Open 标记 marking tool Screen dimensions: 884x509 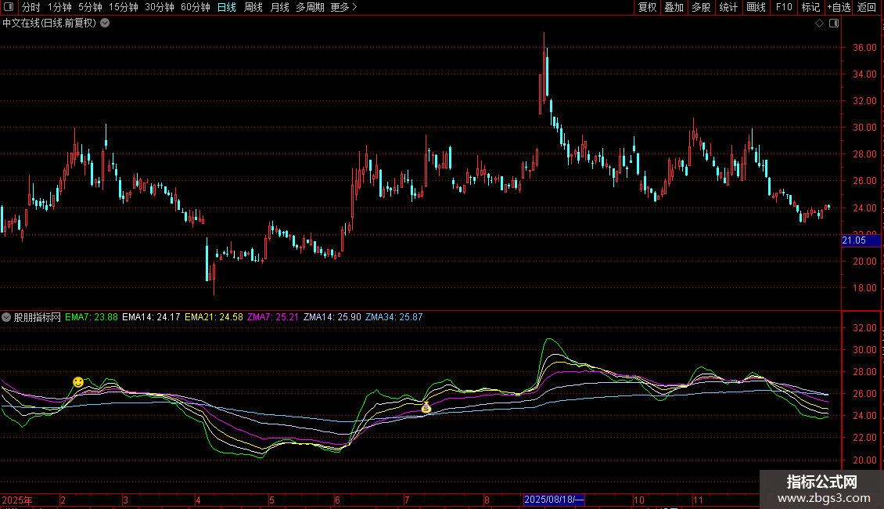tap(810, 7)
